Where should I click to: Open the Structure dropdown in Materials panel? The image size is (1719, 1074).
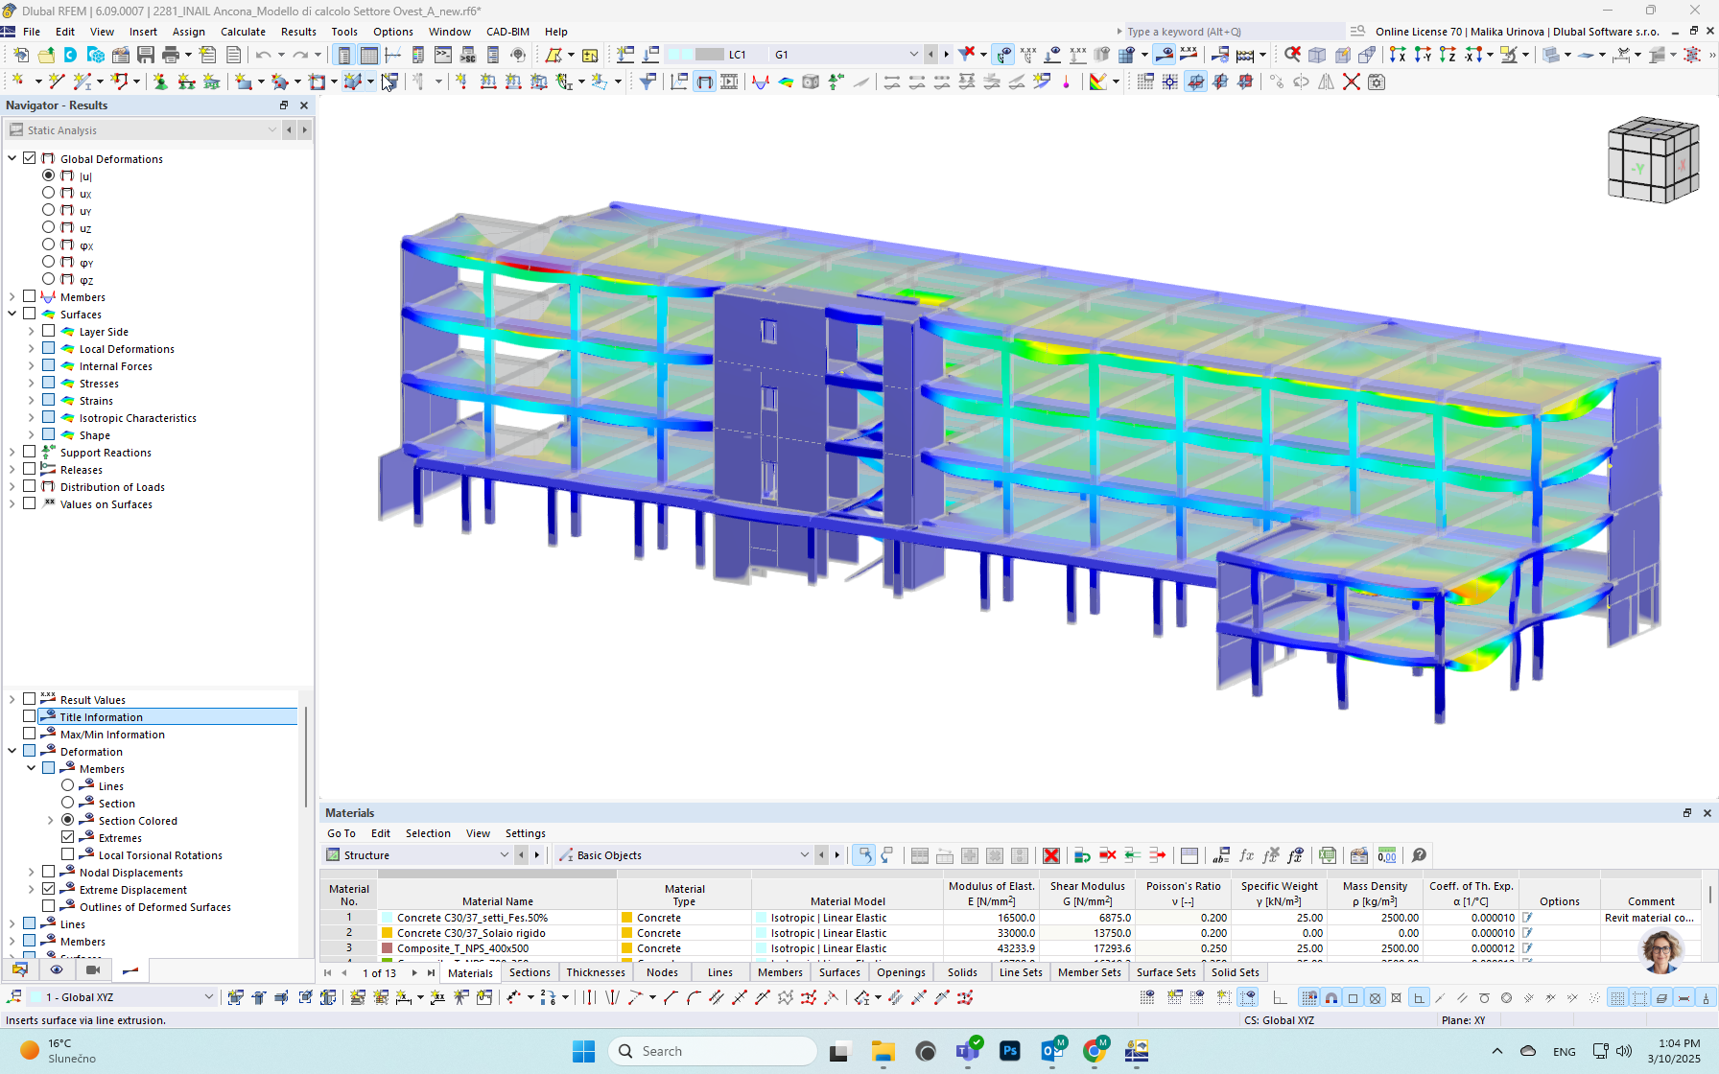(x=506, y=854)
